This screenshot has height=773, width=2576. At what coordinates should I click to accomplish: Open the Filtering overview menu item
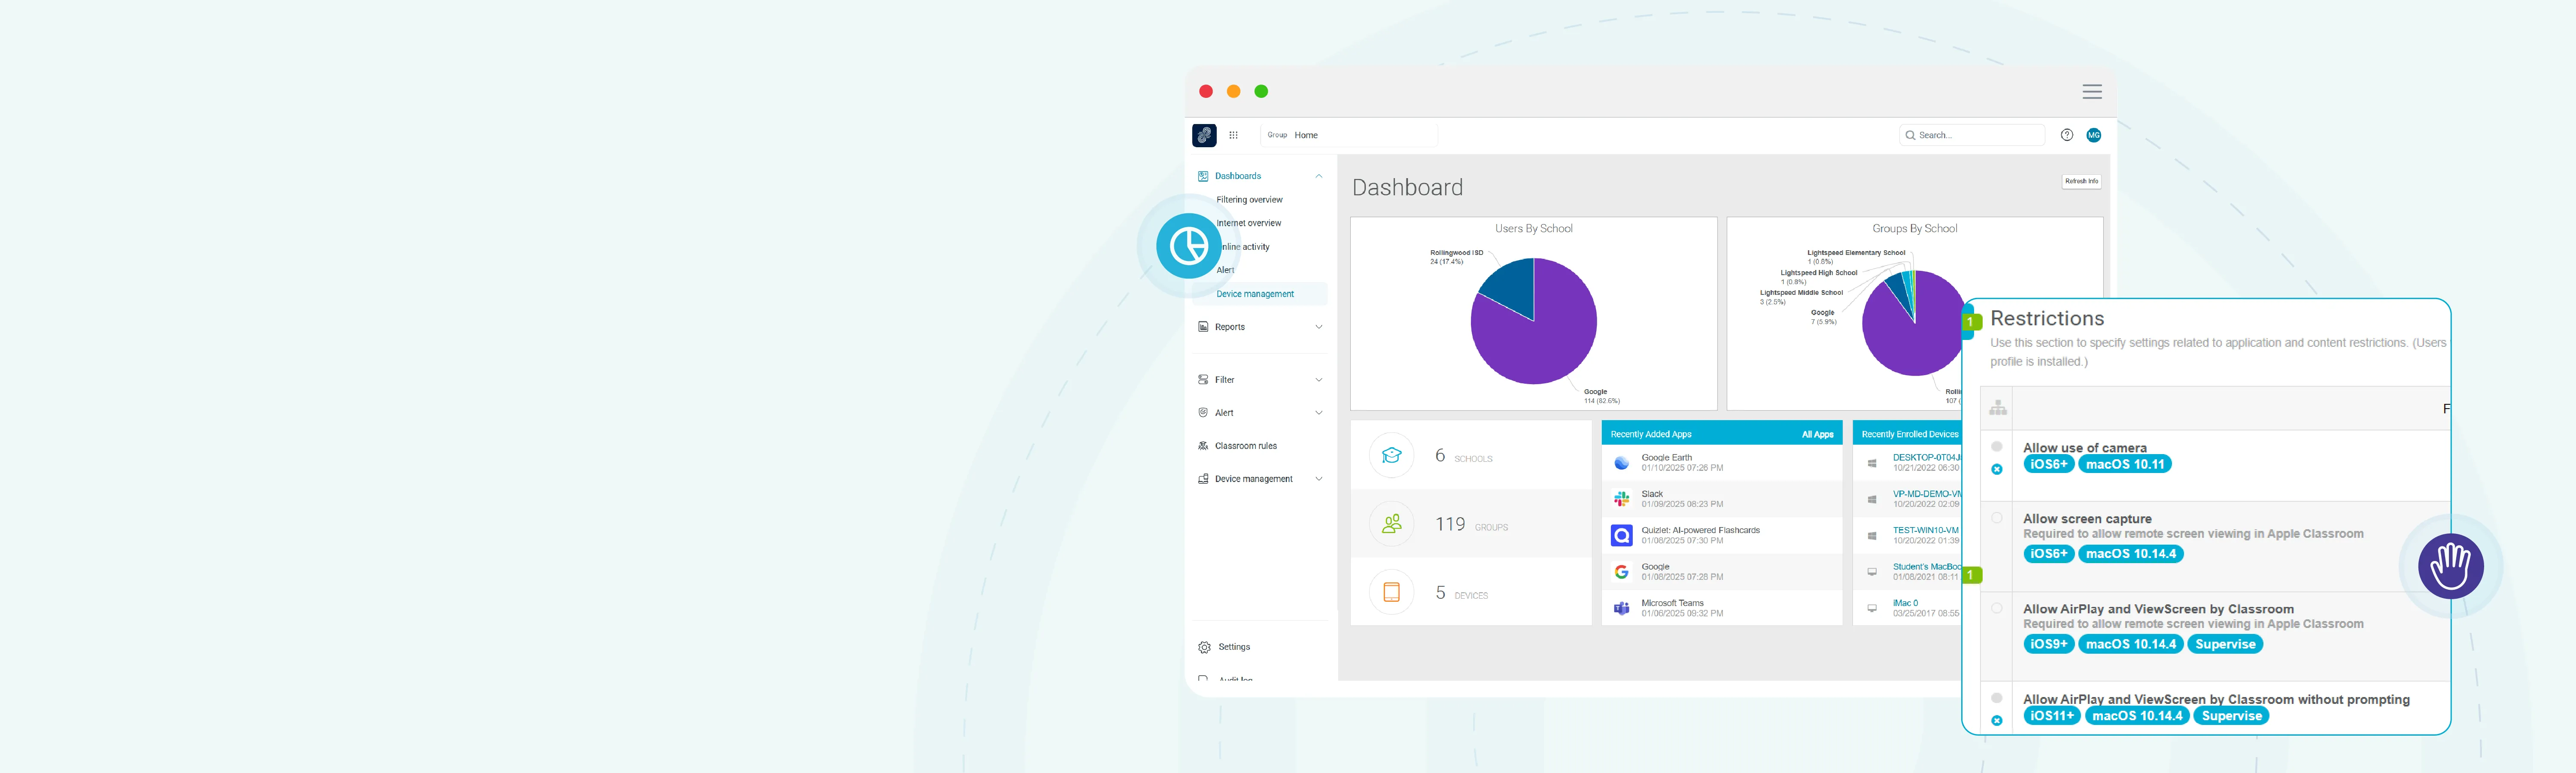tap(1249, 200)
